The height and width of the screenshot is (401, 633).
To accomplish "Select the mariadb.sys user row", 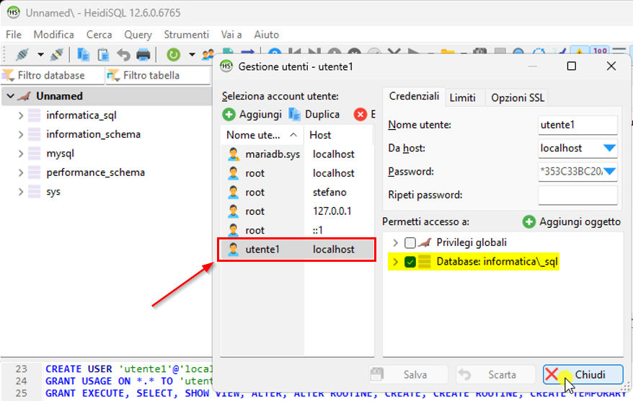I will [x=297, y=154].
